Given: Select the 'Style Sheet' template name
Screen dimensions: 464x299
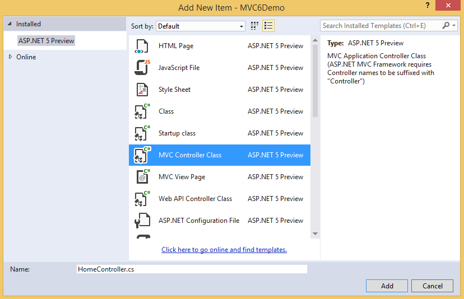Looking at the screenshot, I should pyautogui.click(x=175, y=90).
